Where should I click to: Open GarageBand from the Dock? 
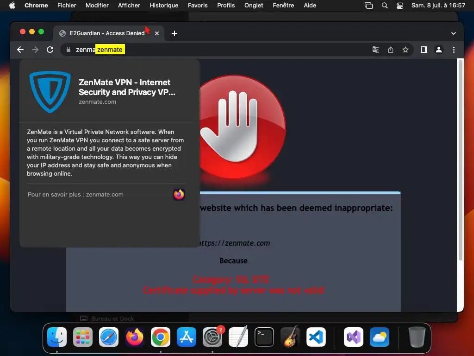point(290,337)
